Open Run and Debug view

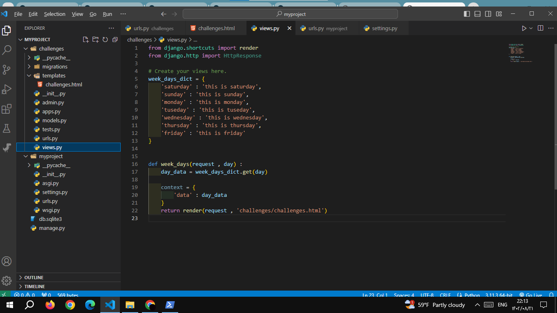click(7, 89)
